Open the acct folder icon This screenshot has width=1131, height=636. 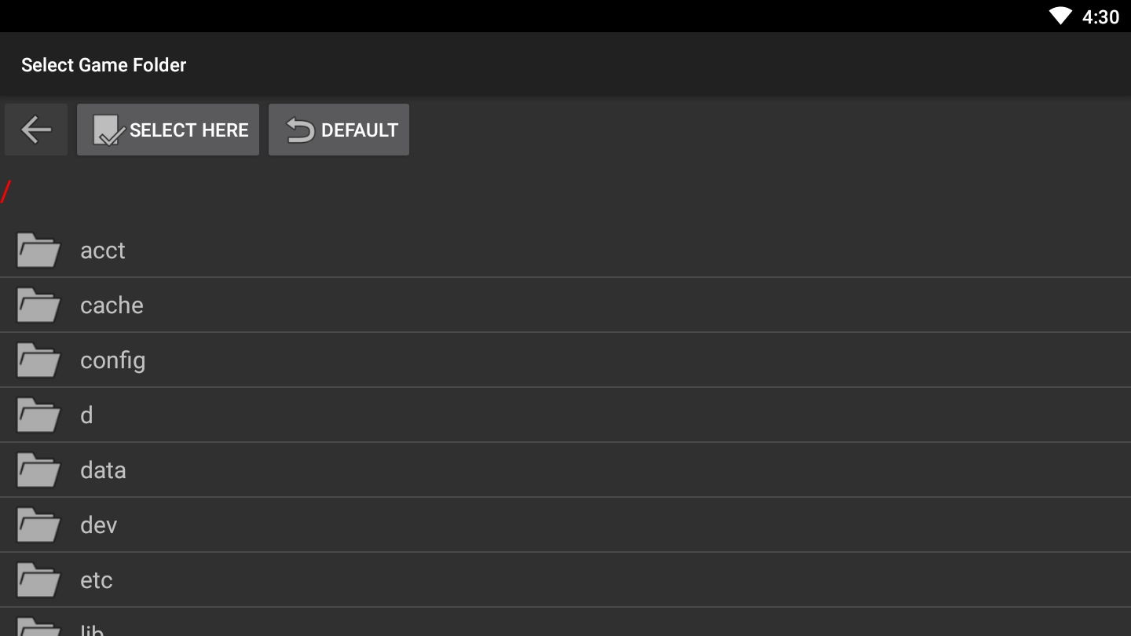38,250
